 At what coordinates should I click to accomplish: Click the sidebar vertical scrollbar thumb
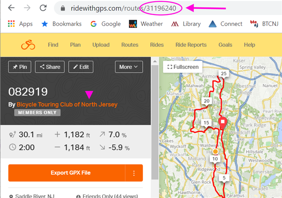tap(155, 122)
